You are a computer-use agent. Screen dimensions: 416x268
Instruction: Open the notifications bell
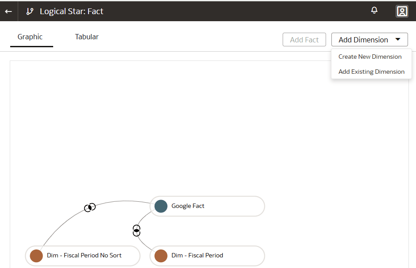pyautogui.click(x=374, y=11)
